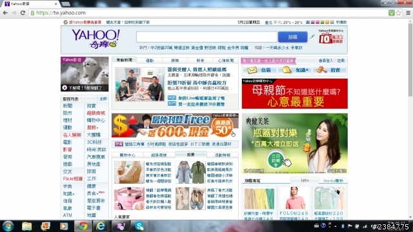Go back using the browser back arrow
The height and width of the screenshot is (232, 413).
tap(5, 13)
